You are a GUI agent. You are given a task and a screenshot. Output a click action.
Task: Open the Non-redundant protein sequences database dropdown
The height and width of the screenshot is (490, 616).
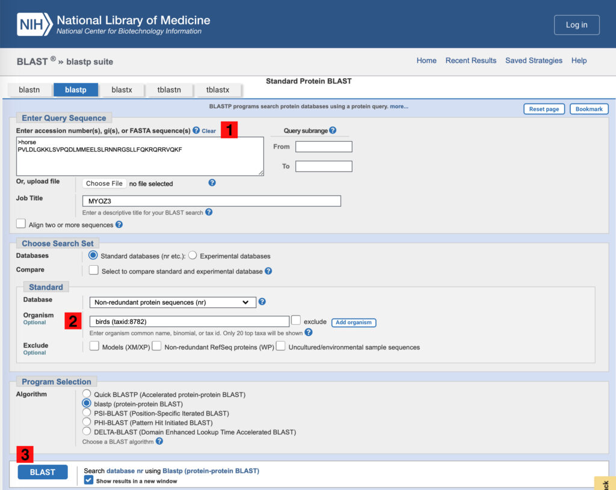[x=173, y=302]
